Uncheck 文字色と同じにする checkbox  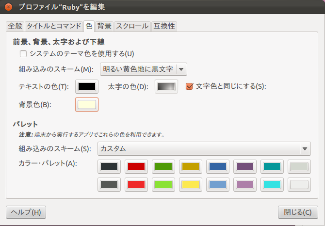189,86
